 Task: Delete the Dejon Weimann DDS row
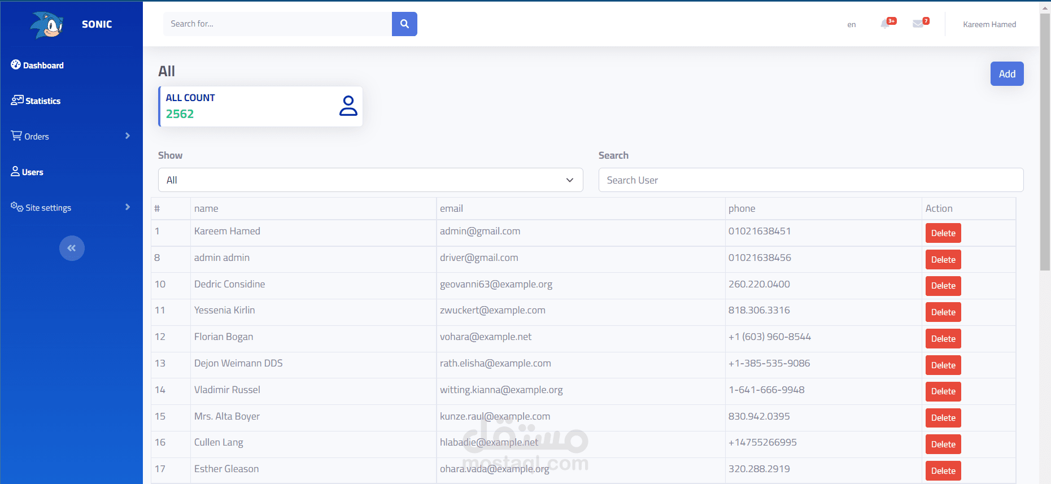tap(943, 365)
